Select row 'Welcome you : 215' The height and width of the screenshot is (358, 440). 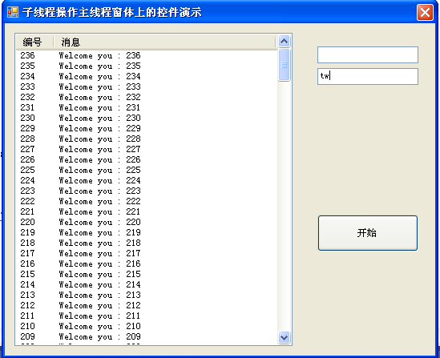coord(147,274)
